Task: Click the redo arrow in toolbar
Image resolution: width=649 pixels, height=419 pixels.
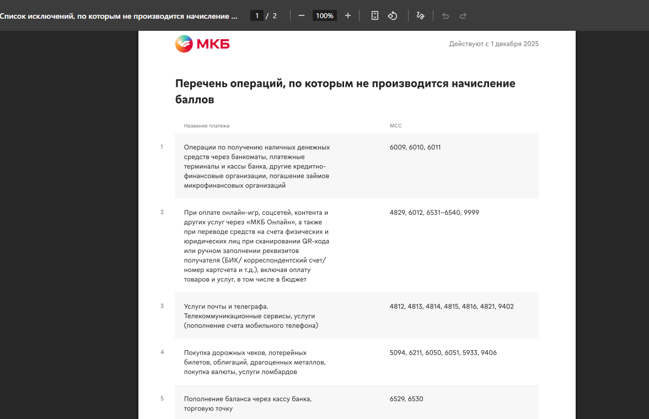Action: point(463,16)
